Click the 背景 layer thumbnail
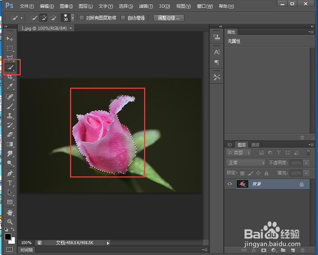 242,184
